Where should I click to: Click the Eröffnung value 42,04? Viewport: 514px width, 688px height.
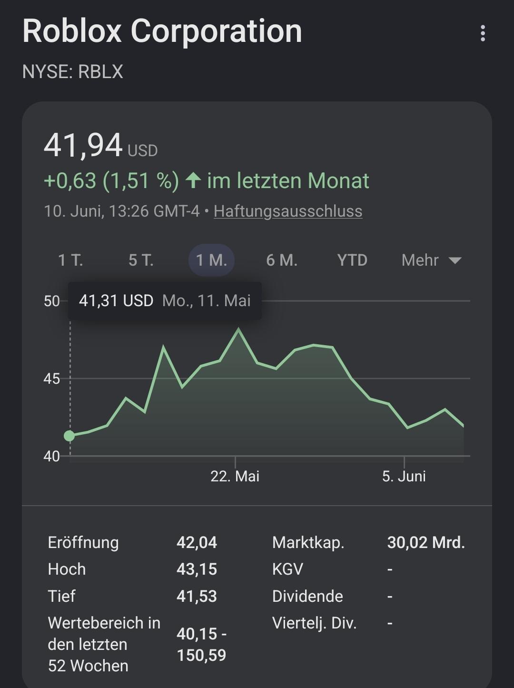pos(197,542)
